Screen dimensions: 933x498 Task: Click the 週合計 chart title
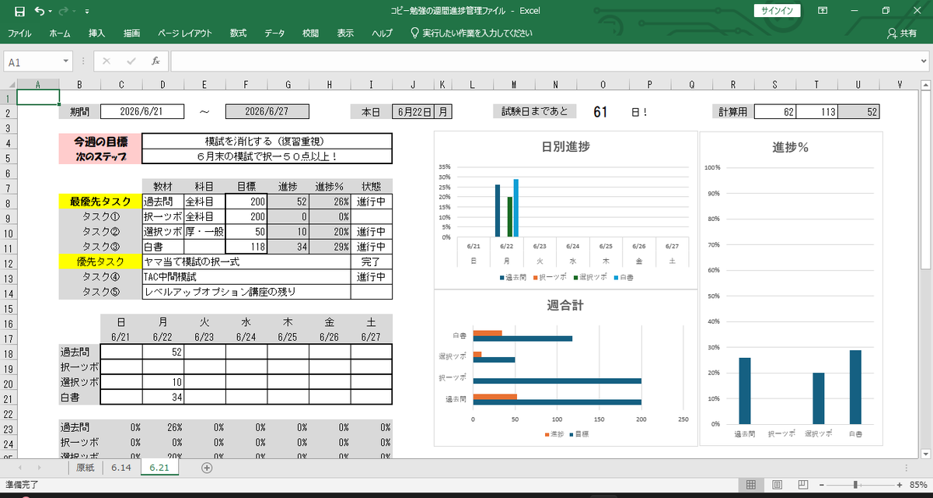(565, 306)
